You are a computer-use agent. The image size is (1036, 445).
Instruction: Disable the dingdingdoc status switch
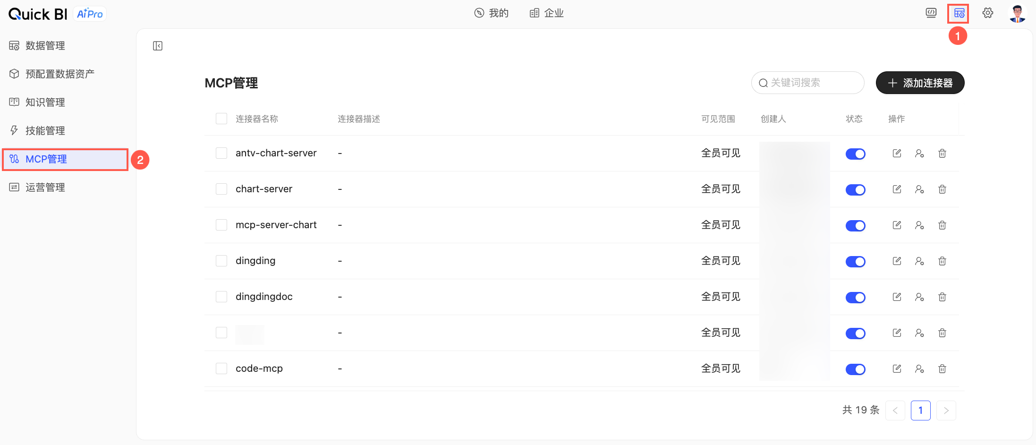(x=855, y=298)
